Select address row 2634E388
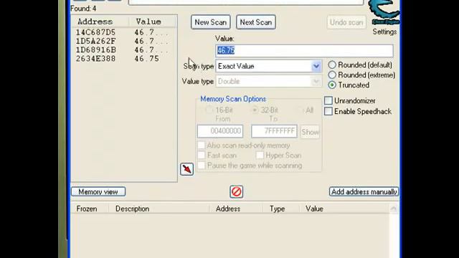Screen dimensions: 459x258 (x=124, y=59)
